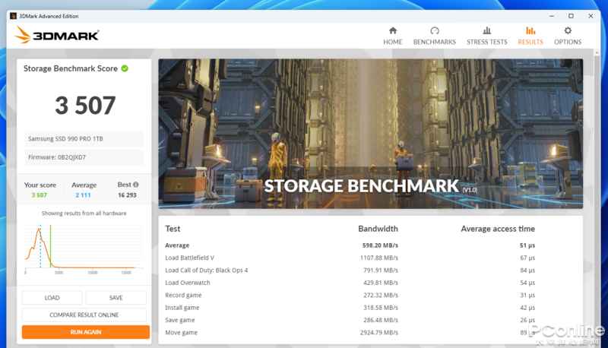The image size is (608, 348).
Task: Click the Average bandwidth 598.20 MB/s
Action: (380, 245)
